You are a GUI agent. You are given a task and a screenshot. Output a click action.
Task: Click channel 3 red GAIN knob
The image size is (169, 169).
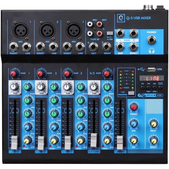click(x=66, y=73)
